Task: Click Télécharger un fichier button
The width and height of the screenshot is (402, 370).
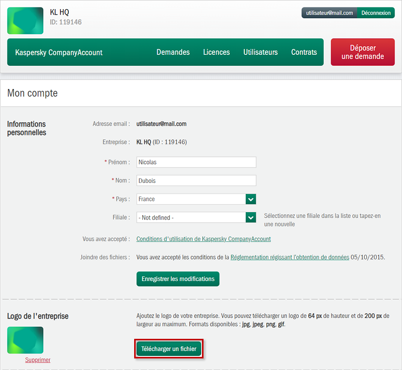Action: coord(169,349)
